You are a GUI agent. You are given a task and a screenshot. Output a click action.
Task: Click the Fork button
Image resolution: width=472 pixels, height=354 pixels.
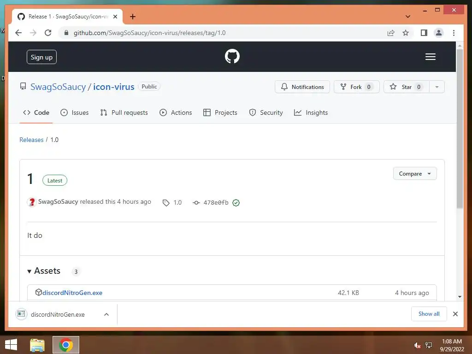[x=356, y=87]
